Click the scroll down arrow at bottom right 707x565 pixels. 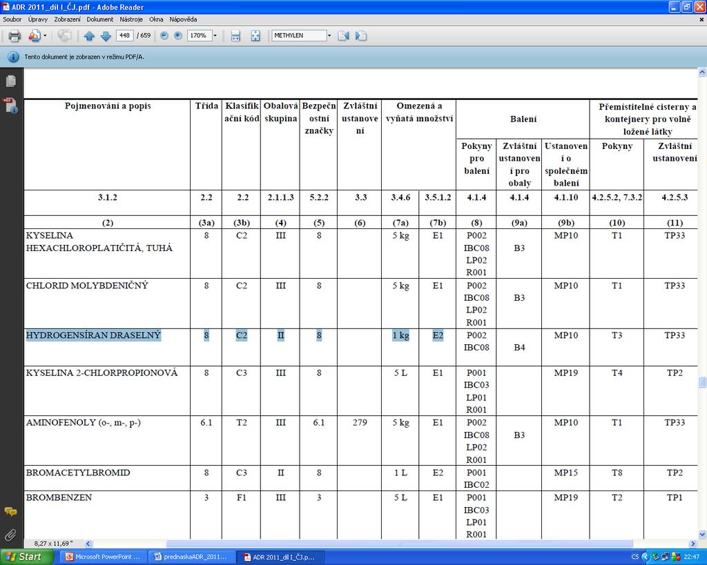point(702,534)
